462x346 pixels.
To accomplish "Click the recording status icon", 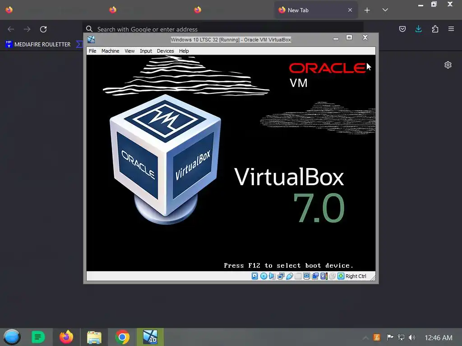I will point(315,276).
